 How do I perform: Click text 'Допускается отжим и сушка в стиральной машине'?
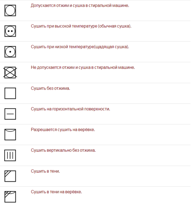[79, 6]
